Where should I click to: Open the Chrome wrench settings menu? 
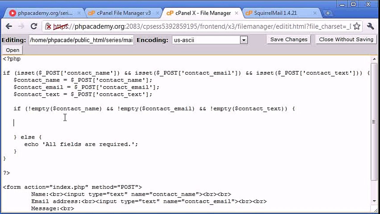[370, 26]
